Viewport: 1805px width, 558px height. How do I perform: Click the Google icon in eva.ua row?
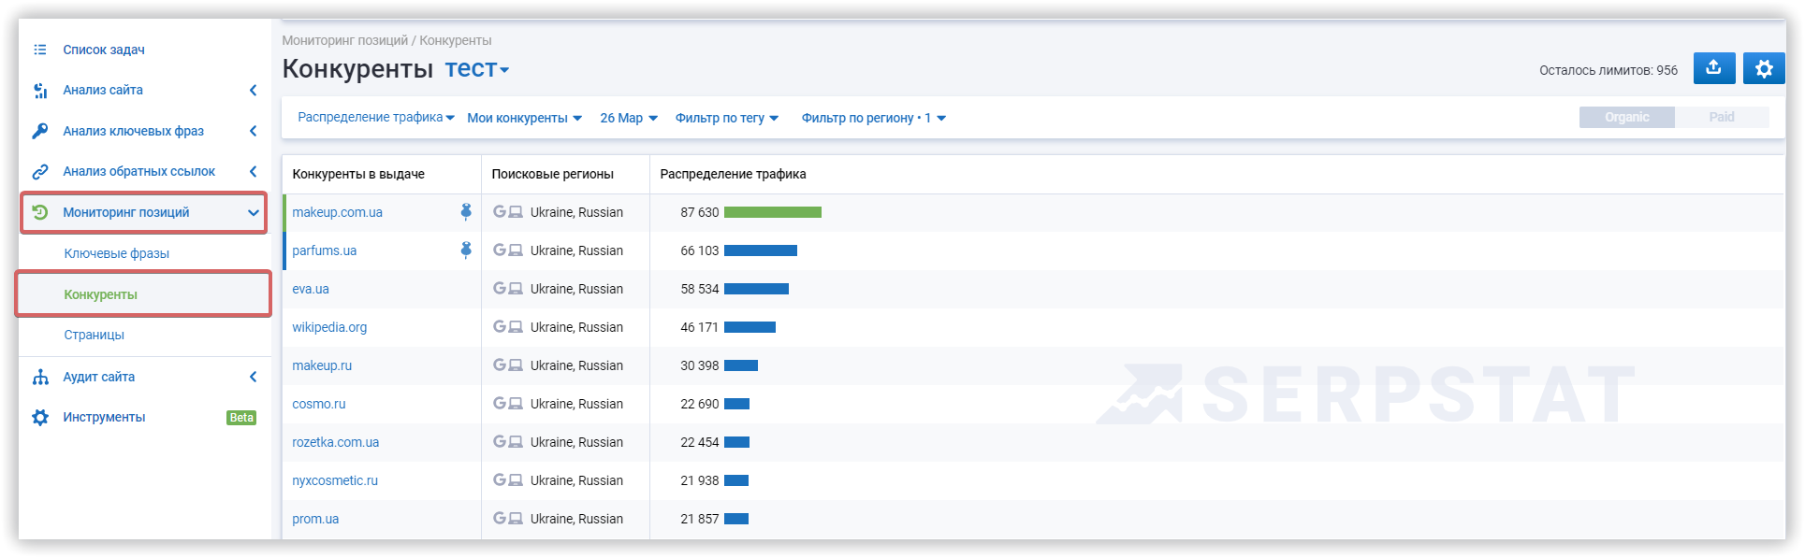point(500,289)
